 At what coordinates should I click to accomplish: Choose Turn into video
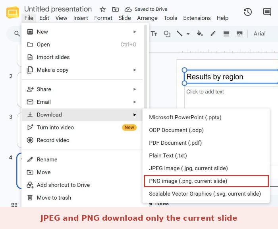click(82, 128)
